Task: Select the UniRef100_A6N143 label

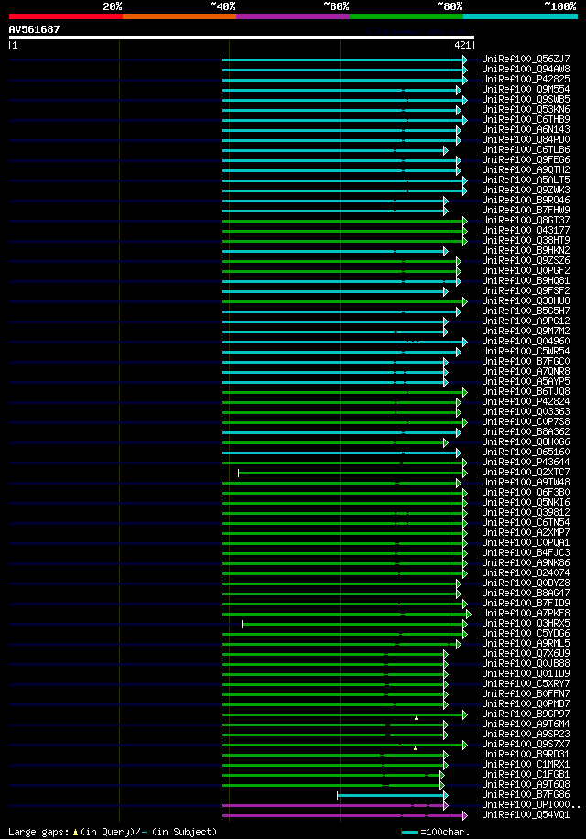Action: pyautogui.click(x=526, y=129)
